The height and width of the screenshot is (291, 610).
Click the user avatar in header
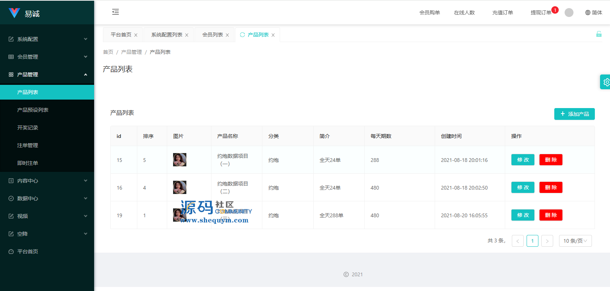tap(569, 13)
